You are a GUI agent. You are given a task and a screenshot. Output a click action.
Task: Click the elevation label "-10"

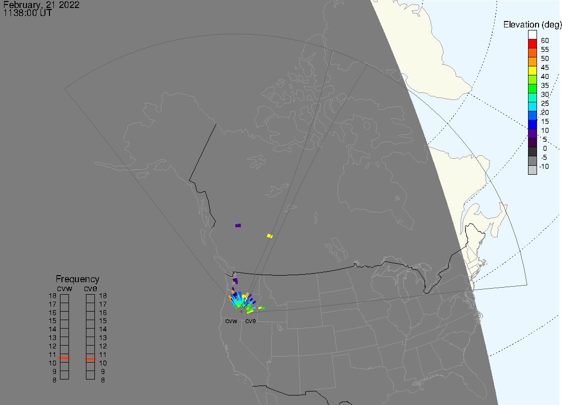pyautogui.click(x=544, y=166)
